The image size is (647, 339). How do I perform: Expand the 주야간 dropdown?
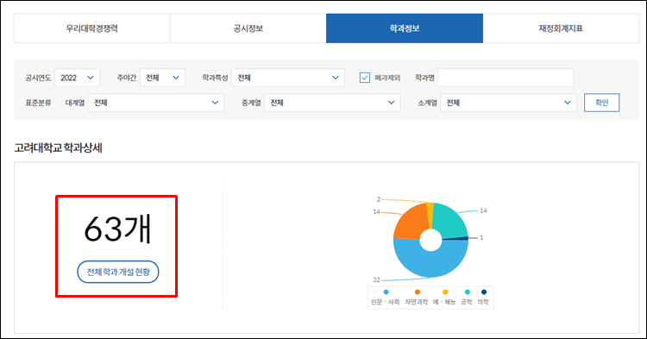pos(162,78)
